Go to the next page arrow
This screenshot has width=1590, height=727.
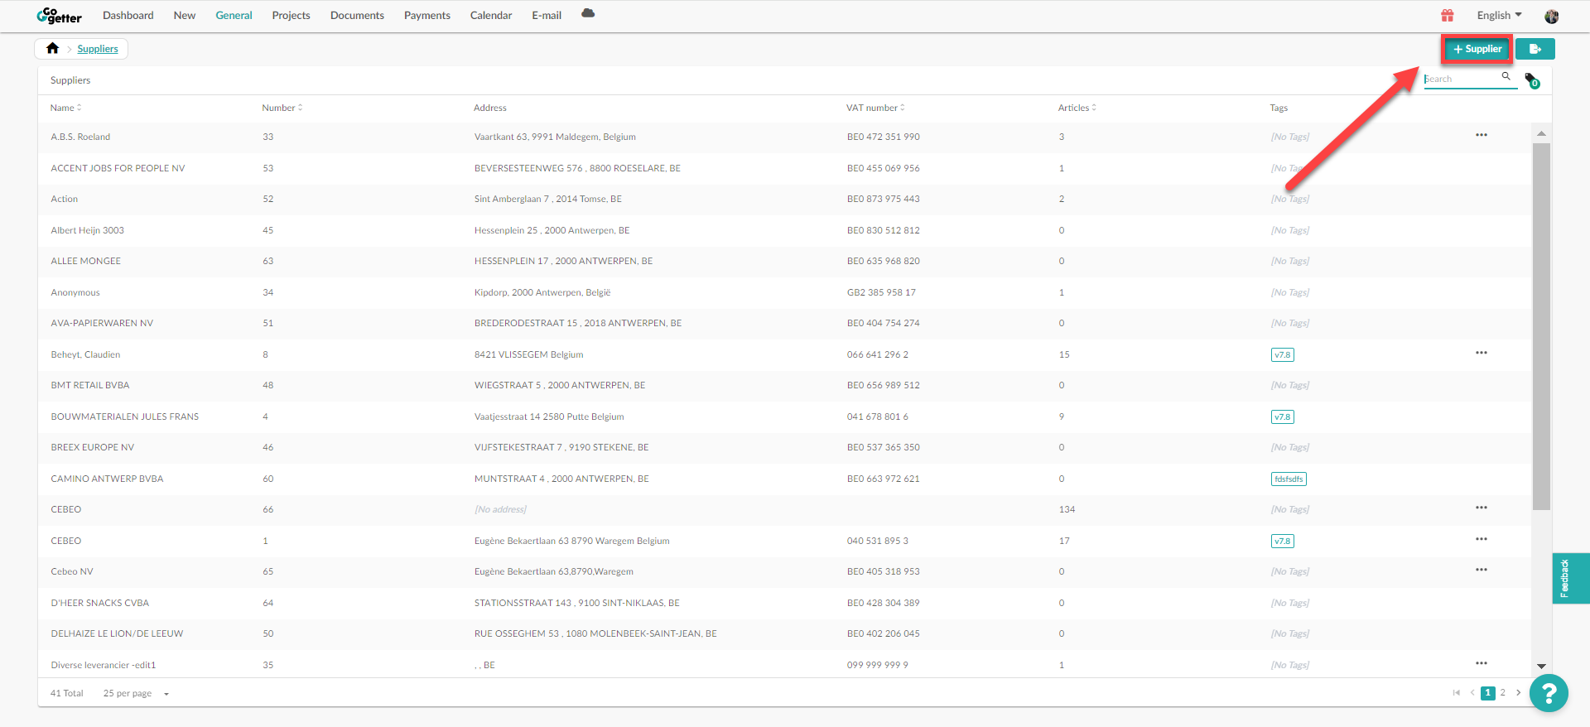pos(1518,693)
